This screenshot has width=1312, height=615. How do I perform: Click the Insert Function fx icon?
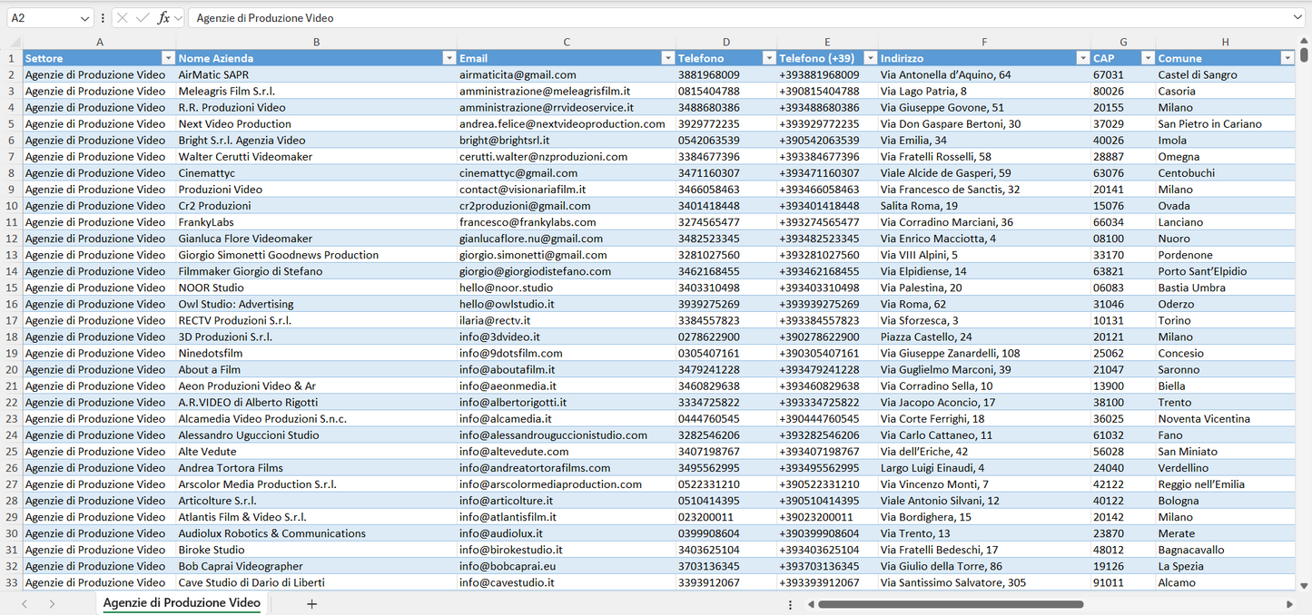[x=163, y=18]
